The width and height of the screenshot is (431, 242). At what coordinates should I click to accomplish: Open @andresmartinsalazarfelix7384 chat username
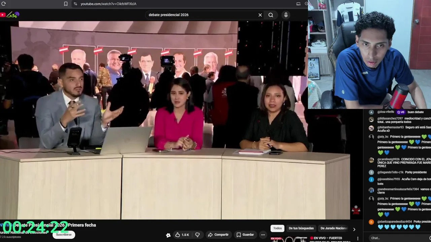(398, 189)
